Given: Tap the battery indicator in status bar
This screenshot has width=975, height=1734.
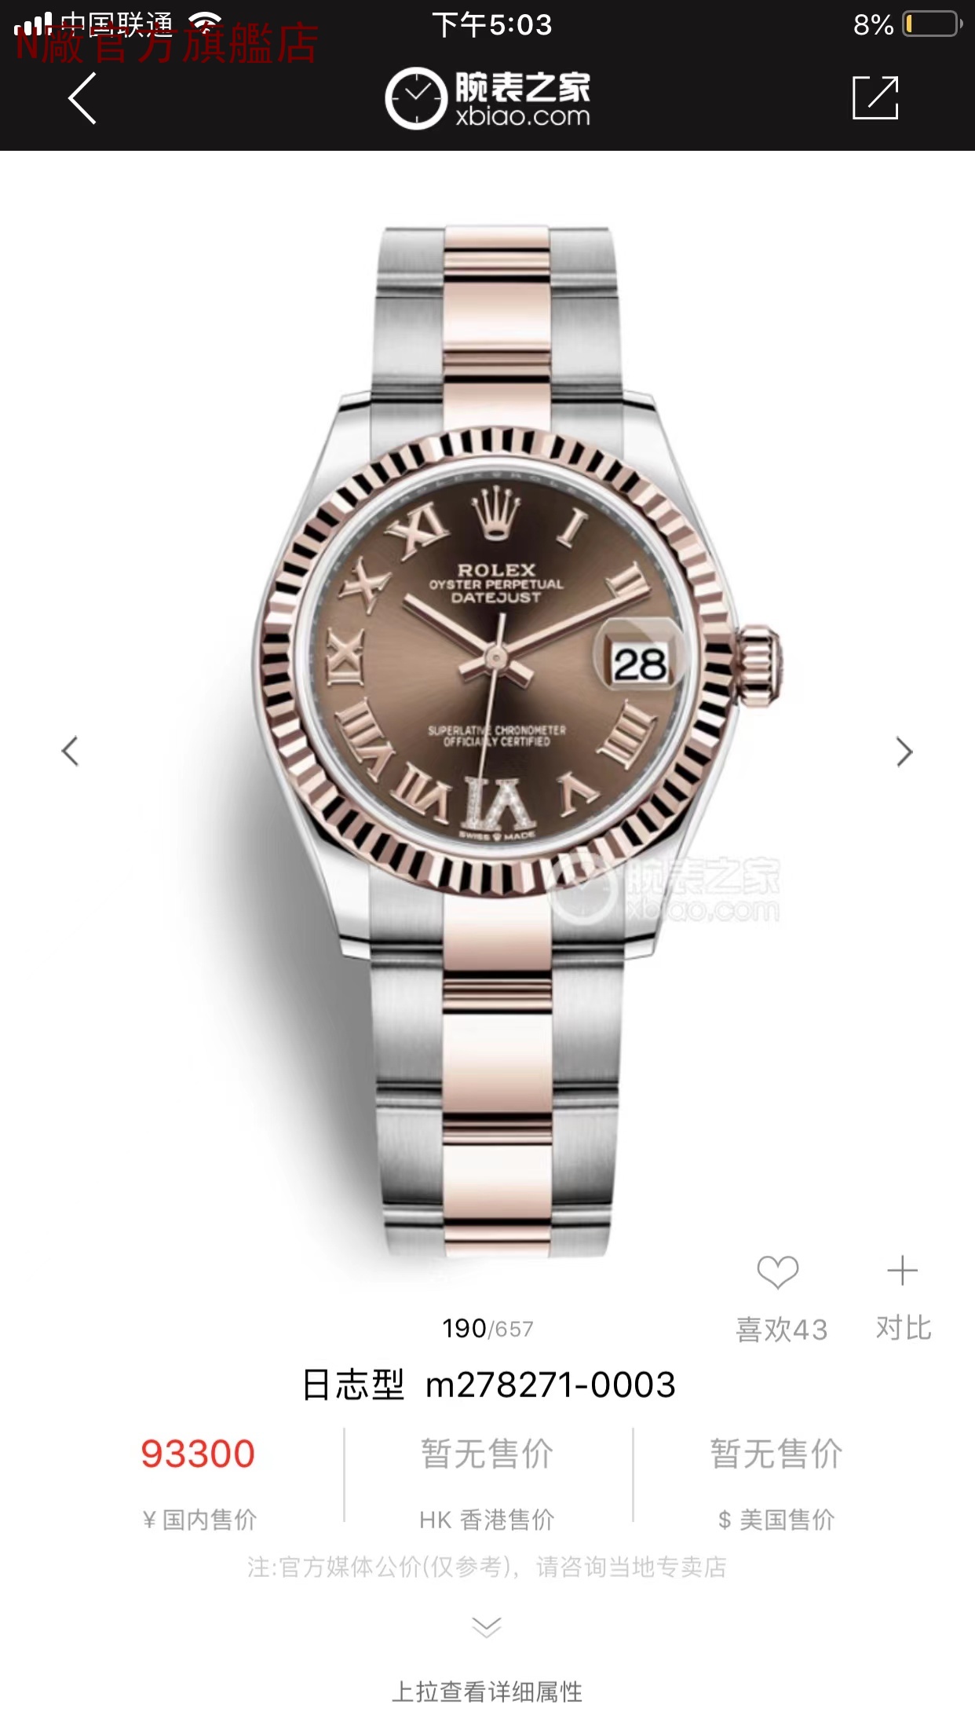Looking at the screenshot, I should pyautogui.click(x=933, y=24).
